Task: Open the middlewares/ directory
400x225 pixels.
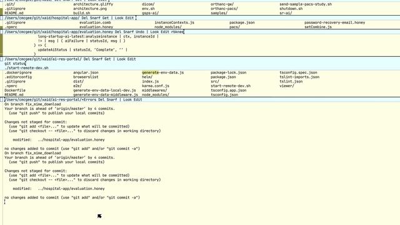Action: coord(154,90)
